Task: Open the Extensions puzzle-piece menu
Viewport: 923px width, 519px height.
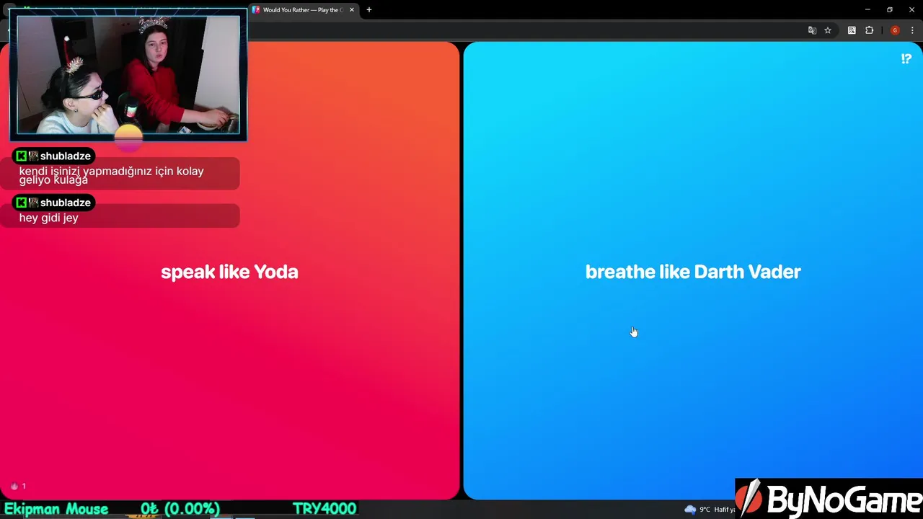Action: [869, 30]
